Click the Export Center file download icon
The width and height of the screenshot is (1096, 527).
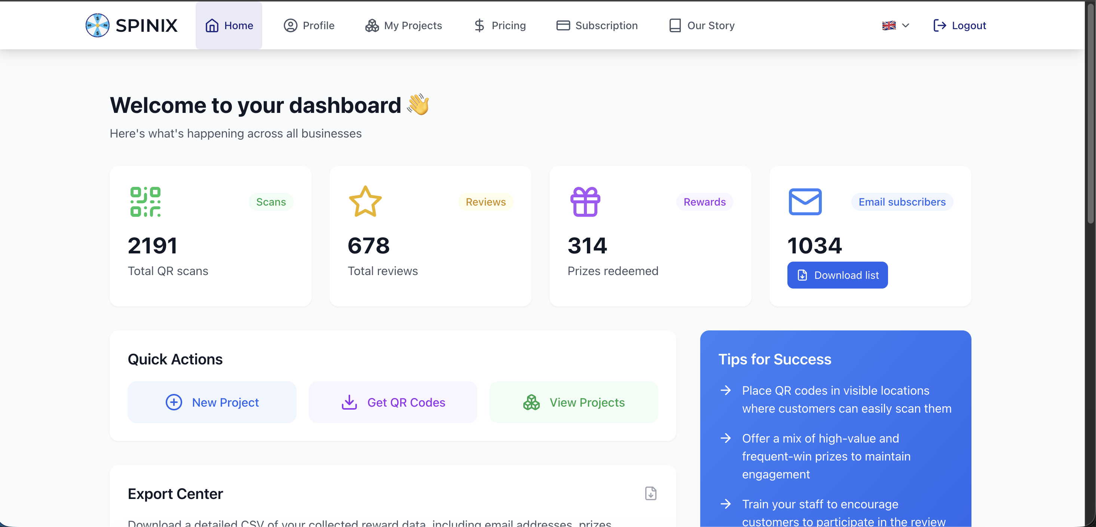pyautogui.click(x=650, y=493)
